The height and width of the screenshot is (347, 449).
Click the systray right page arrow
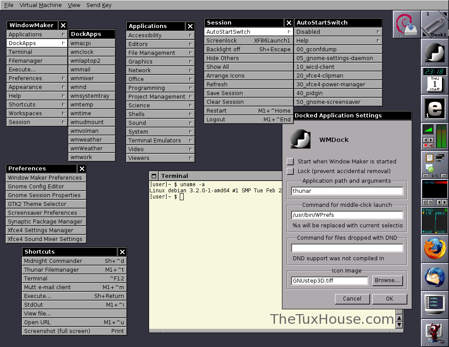pyautogui.click(x=445, y=176)
